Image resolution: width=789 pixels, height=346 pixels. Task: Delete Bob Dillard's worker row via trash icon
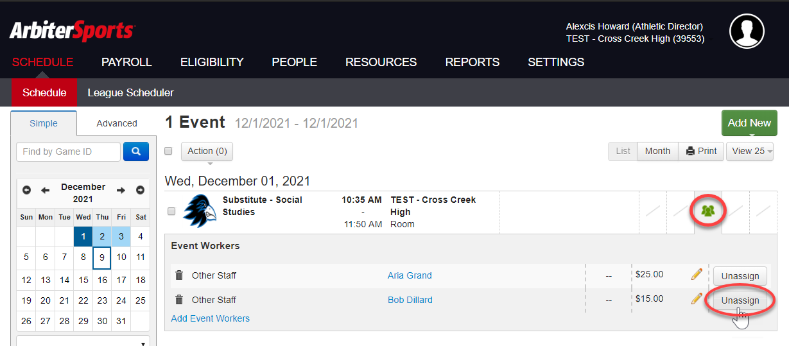click(179, 300)
